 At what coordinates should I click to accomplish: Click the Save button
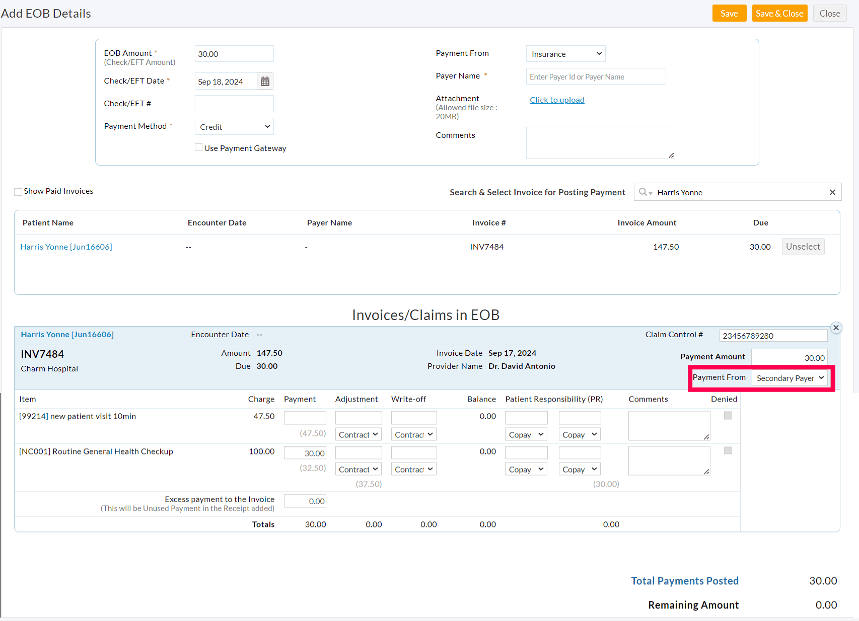pos(729,13)
